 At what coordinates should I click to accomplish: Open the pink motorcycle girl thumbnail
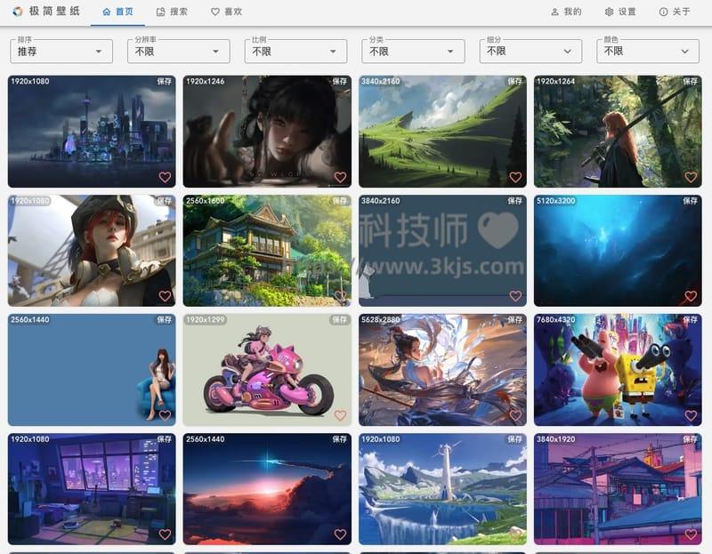(x=267, y=370)
